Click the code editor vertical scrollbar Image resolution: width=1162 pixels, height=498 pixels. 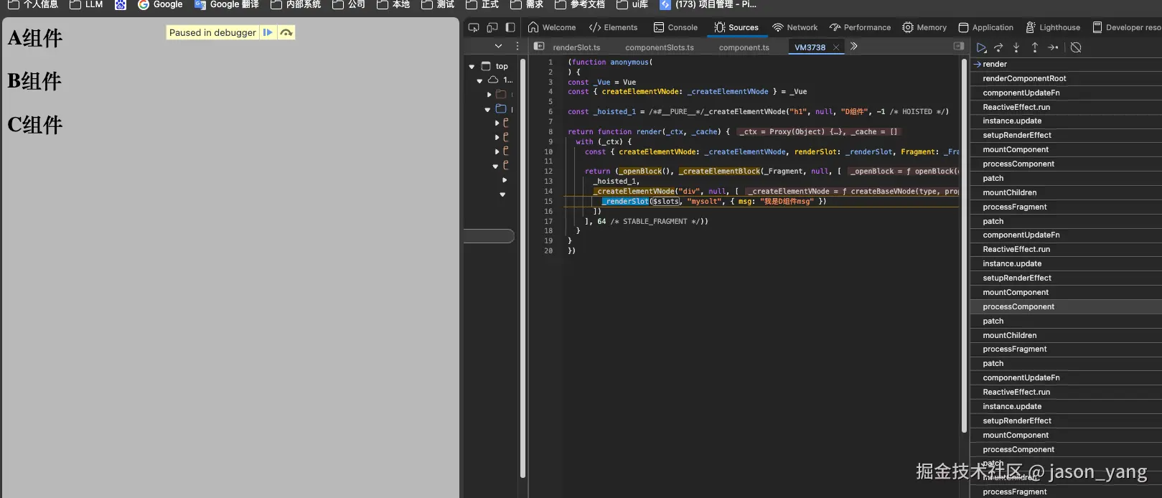pyautogui.click(x=963, y=244)
